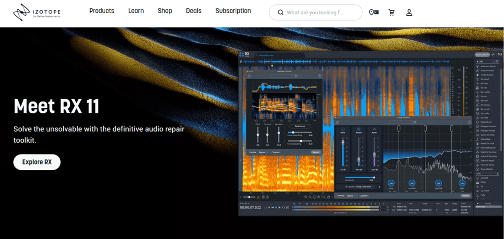
Task: Open the region and currency selector icon
Action: tap(374, 12)
